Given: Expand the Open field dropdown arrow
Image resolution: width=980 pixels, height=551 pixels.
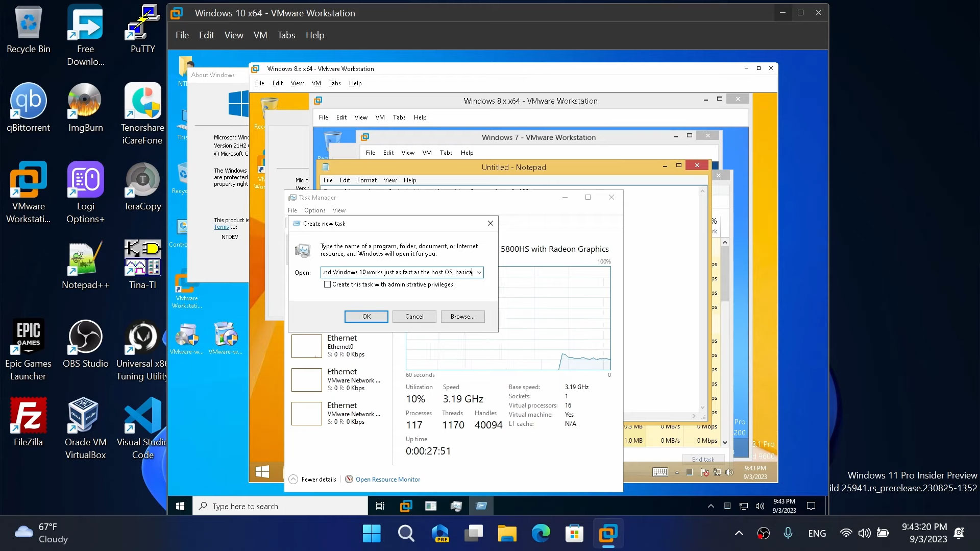Looking at the screenshot, I should coord(479,273).
